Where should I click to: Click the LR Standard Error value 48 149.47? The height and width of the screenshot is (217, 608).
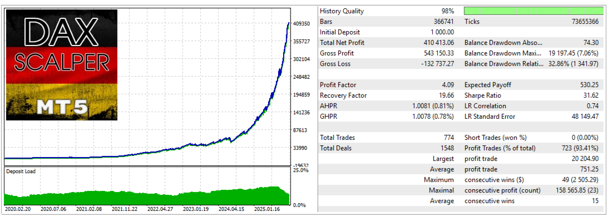pyautogui.click(x=584, y=117)
